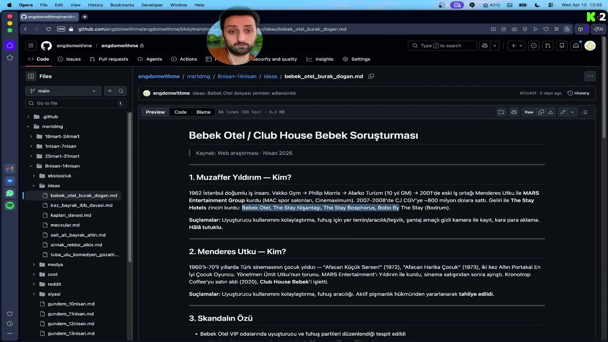The height and width of the screenshot is (342, 608).
Task: Copy raw file contents icon
Action: click(x=541, y=112)
